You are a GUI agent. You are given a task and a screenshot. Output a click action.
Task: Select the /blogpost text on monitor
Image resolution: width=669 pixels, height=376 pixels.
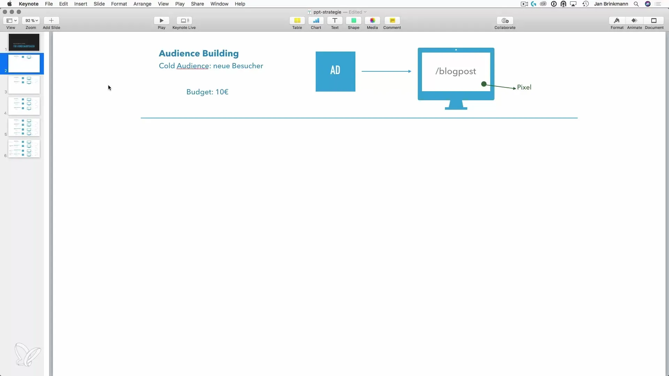(456, 71)
